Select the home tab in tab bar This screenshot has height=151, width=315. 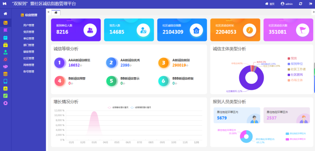[56, 13]
